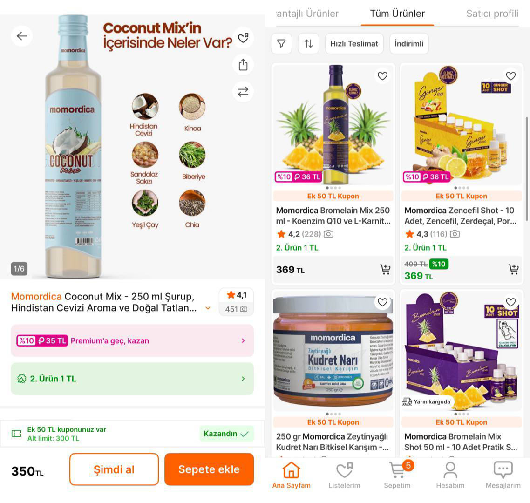
Task: Toggle the Hızlı Teslimat filter chip
Action: pos(354,44)
